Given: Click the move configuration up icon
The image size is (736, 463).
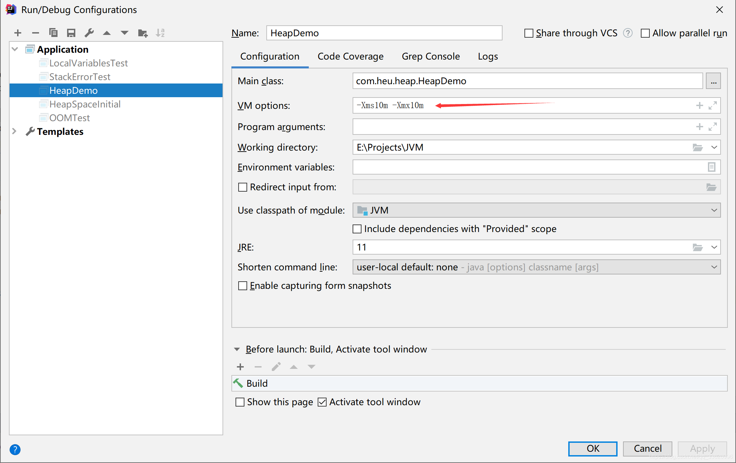Looking at the screenshot, I should coord(105,34).
